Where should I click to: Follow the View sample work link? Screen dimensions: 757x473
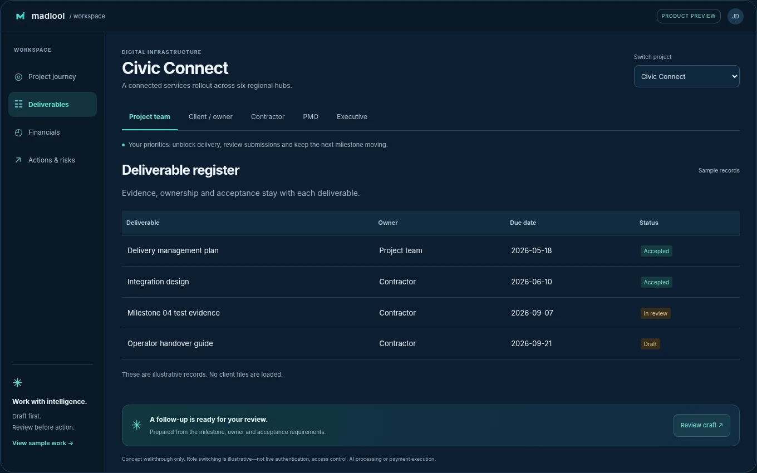pyautogui.click(x=43, y=443)
